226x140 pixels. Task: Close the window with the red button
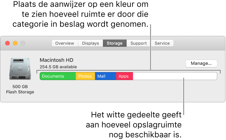8,43
